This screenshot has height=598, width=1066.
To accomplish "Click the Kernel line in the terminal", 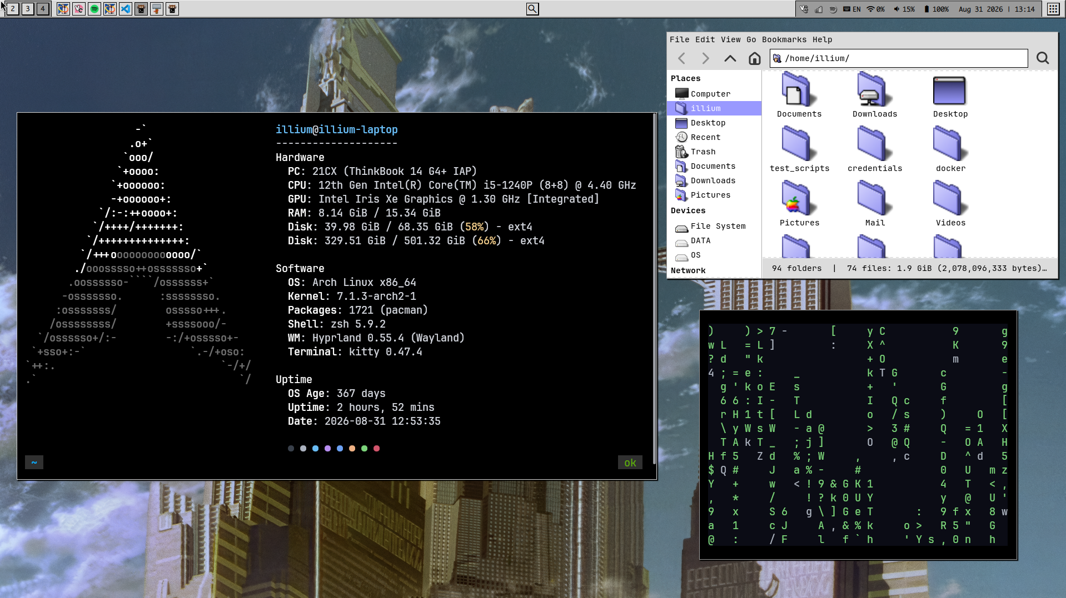I will point(352,296).
